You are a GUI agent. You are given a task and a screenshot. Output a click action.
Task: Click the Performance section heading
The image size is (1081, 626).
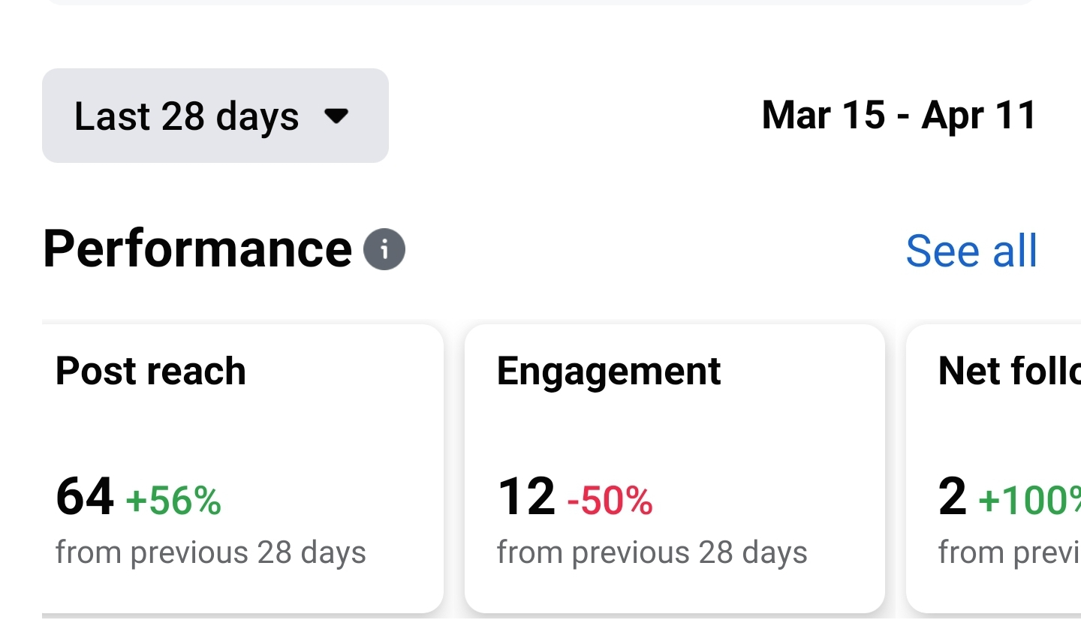point(197,249)
